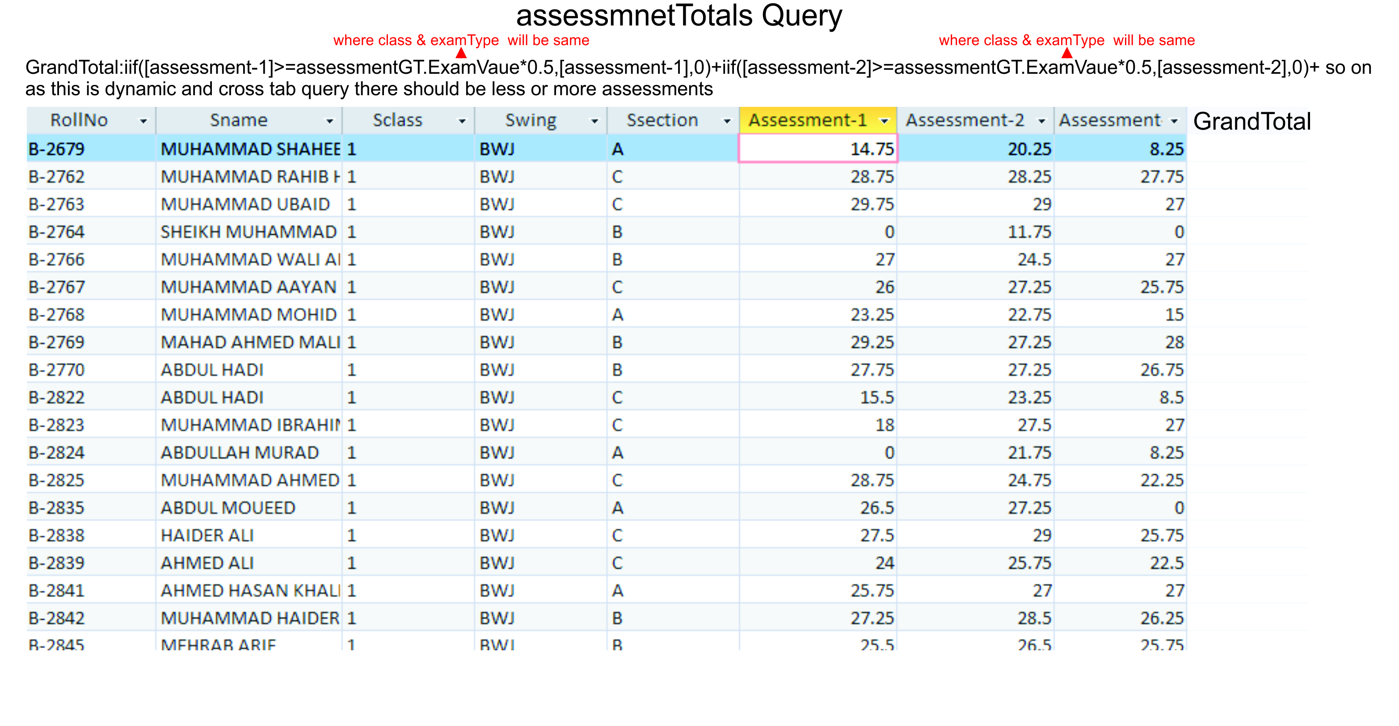Select the B-2764 row's Assessment-2 value 11.75

click(1029, 232)
